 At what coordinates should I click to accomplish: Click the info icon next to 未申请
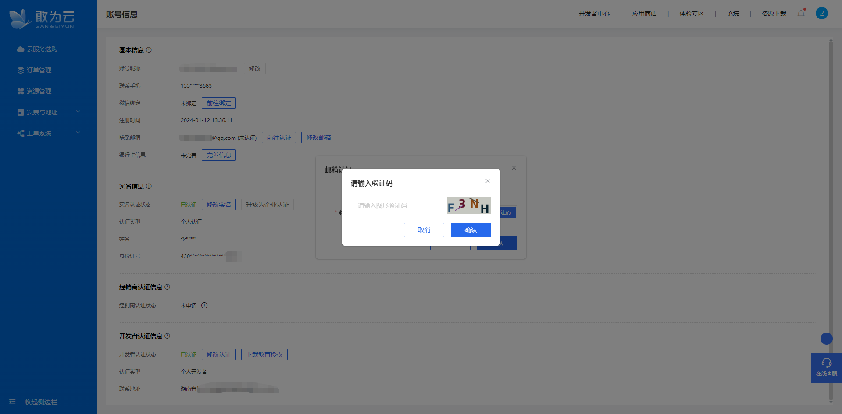coord(204,305)
